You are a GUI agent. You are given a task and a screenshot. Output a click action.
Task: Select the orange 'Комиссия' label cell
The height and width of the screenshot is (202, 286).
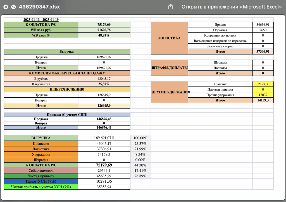(x=41, y=144)
